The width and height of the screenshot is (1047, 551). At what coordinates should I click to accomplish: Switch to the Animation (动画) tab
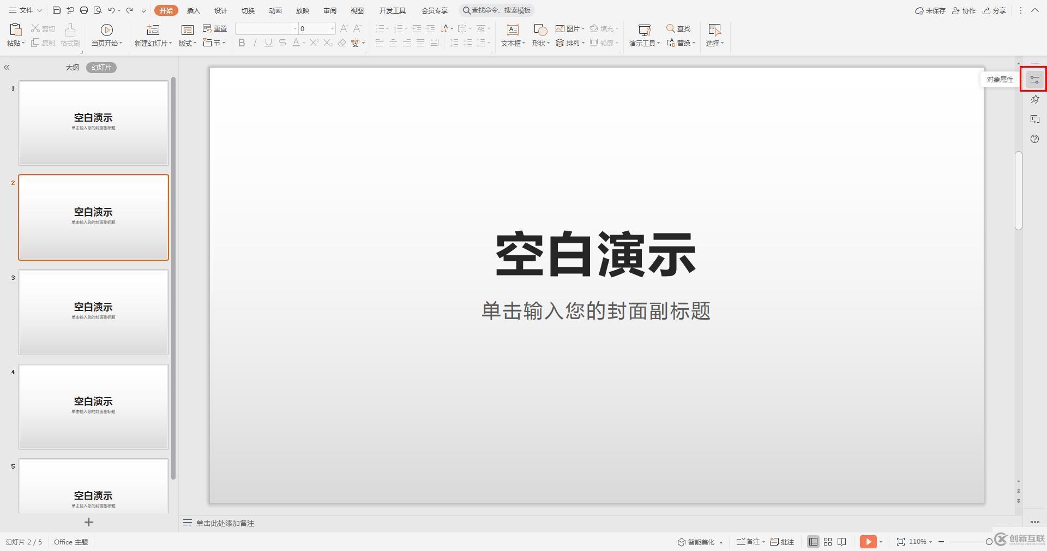(x=275, y=10)
